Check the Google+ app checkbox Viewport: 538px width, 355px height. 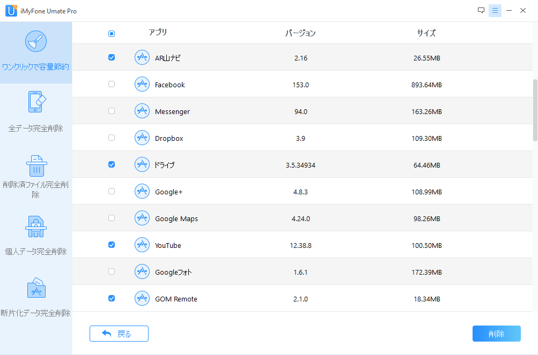click(112, 191)
